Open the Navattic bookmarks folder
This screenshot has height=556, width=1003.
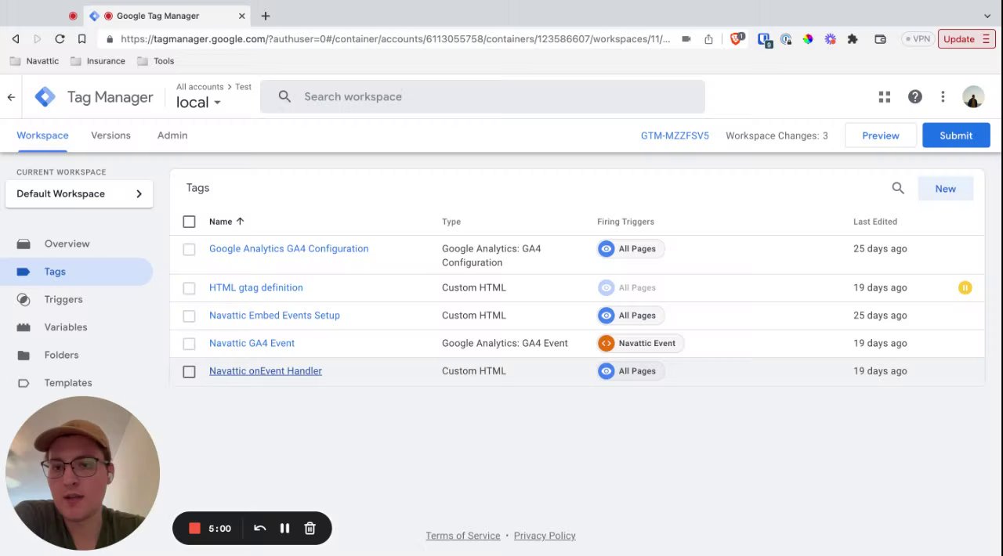tap(34, 61)
